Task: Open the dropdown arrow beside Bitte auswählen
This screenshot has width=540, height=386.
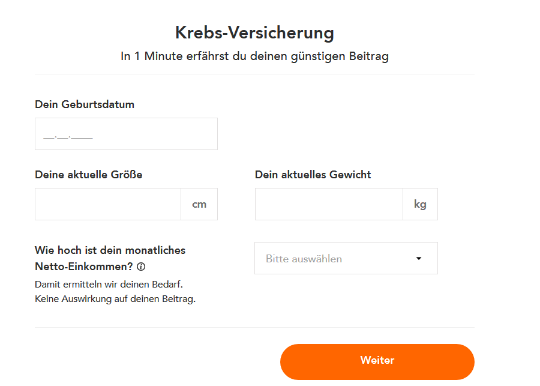Action: [x=419, y=258]
